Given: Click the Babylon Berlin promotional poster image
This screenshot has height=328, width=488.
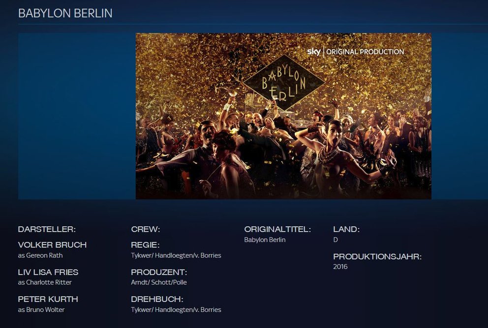Looking at the screenshot, I should coord(283,116).
